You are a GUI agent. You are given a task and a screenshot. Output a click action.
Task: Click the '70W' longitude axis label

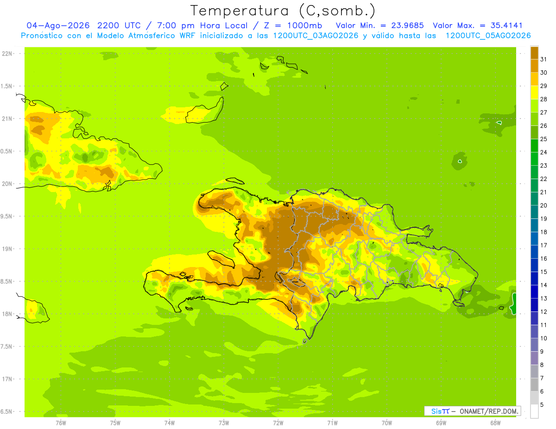[x=387, y=423]
